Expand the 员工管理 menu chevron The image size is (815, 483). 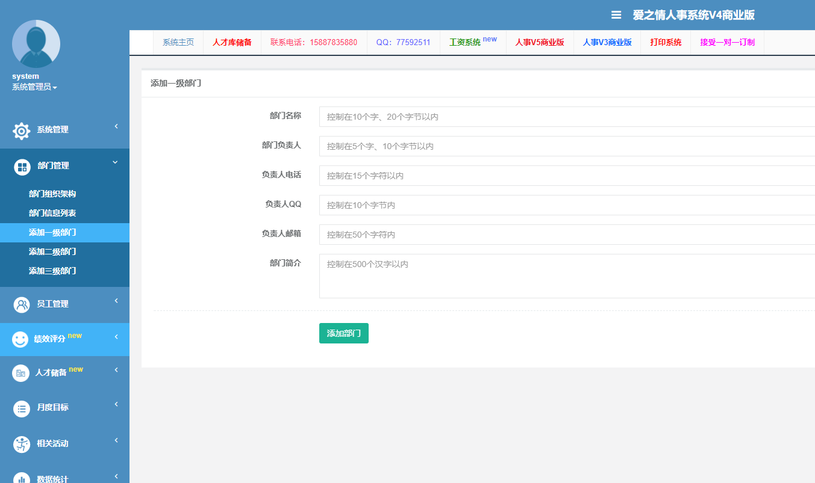tap(116, 301)
